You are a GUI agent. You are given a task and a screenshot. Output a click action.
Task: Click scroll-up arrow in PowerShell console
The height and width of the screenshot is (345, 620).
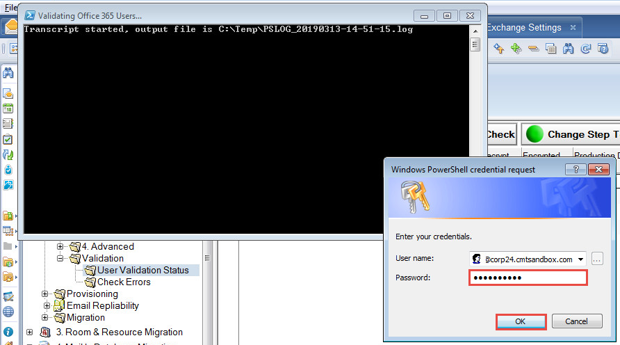[475, 31]
